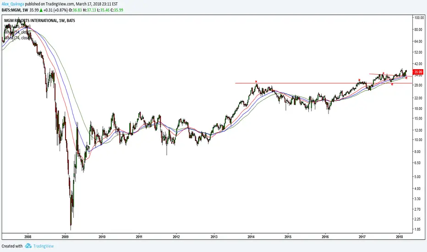Viewport: 427px width, 252px height.
Task: Click the +0.31 (+0.87%) change value
Action: 55,10
